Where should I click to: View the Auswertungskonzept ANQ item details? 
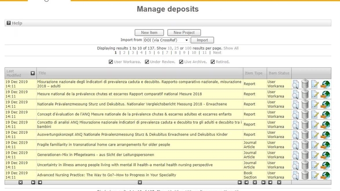pos(296,135)
